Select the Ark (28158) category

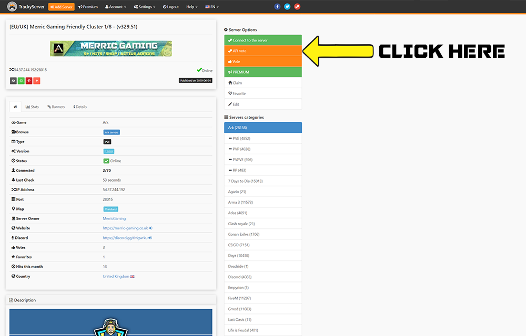point(263,128)
